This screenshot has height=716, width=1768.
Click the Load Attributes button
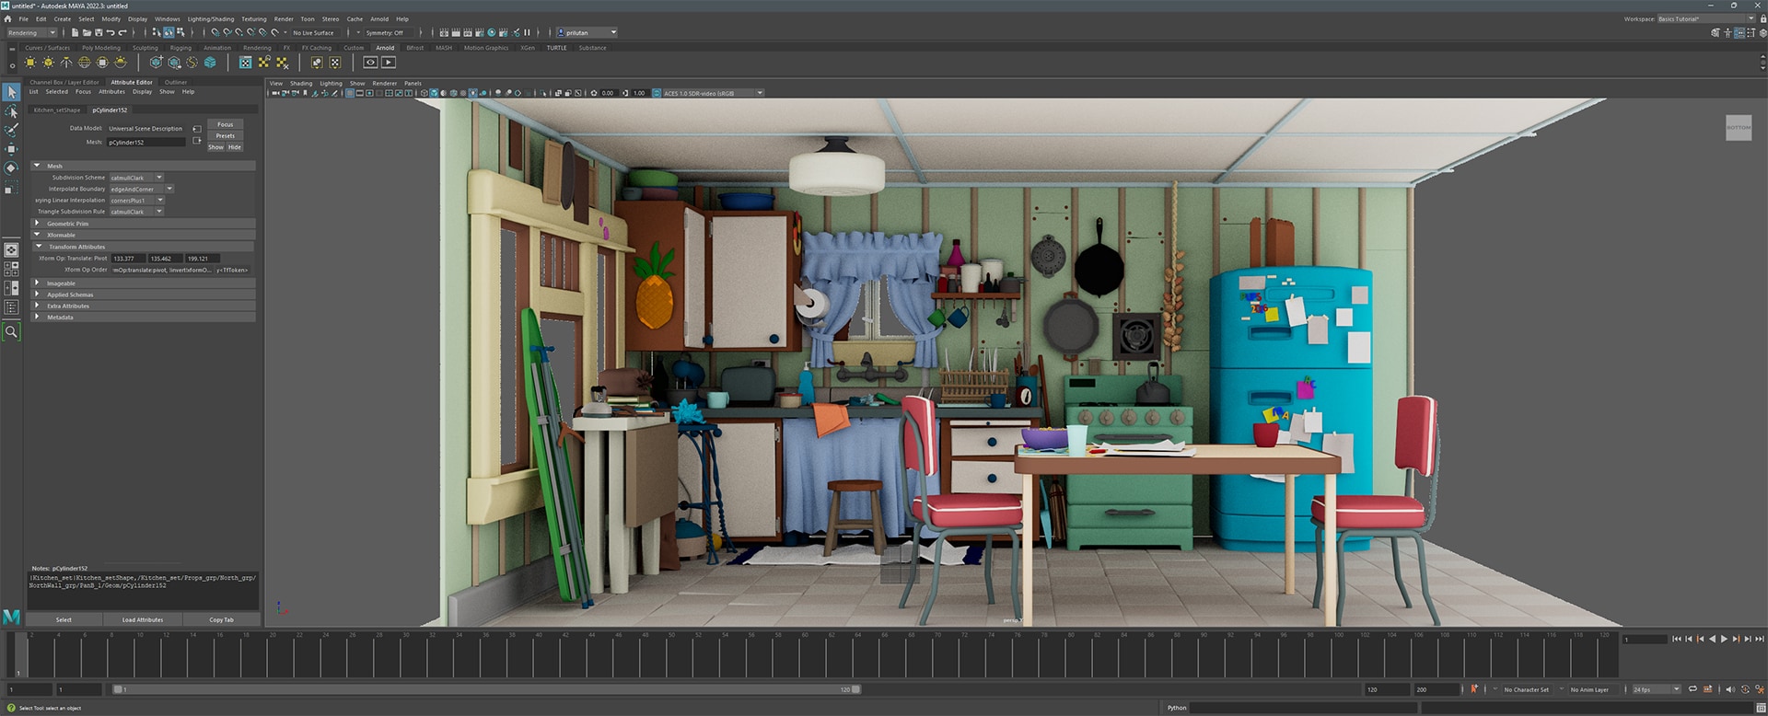(143, 620)
